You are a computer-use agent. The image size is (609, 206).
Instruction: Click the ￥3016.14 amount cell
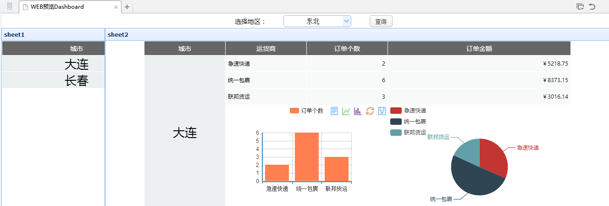[479, 96]
